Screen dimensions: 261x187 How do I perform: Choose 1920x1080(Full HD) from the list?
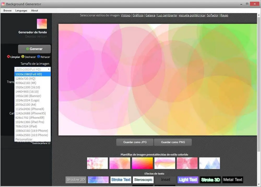[x=32, y=74]
